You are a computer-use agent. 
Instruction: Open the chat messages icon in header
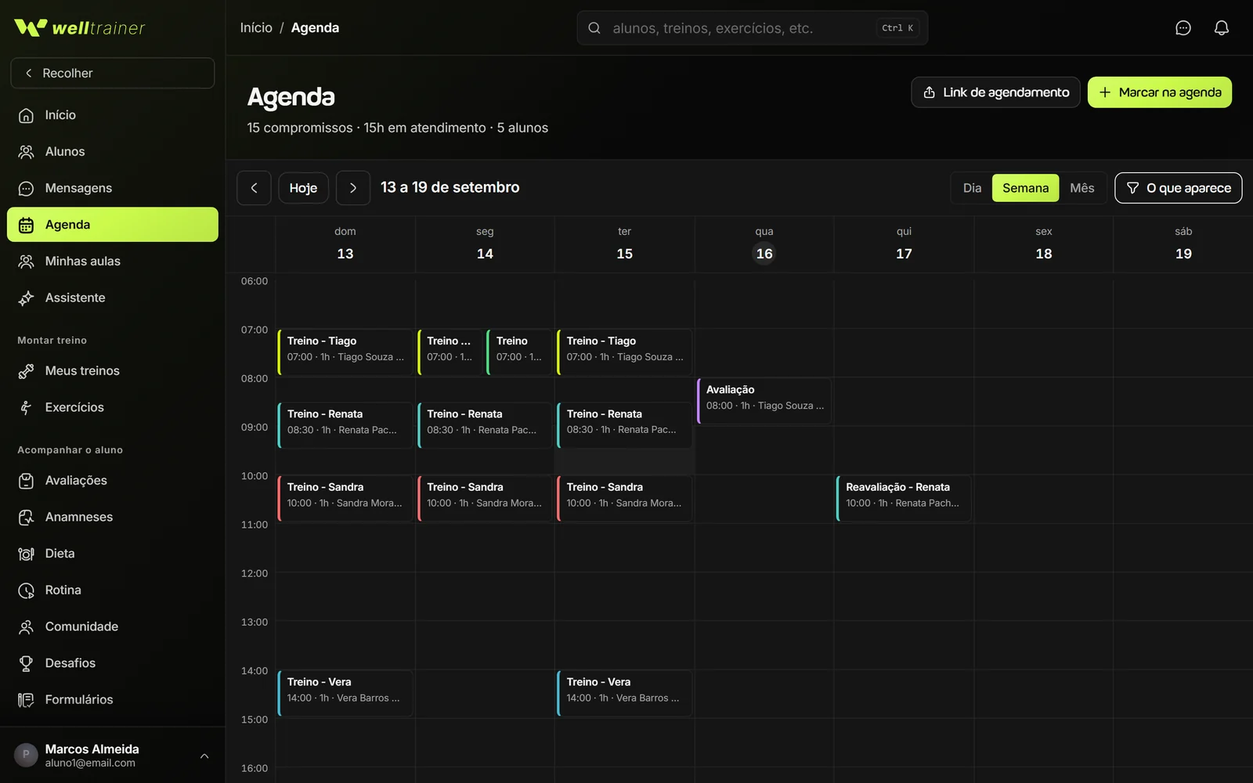click(x=1183, y=28)
